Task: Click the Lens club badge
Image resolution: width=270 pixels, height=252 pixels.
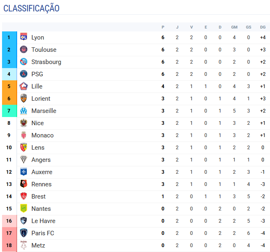Action: (24, 147)
